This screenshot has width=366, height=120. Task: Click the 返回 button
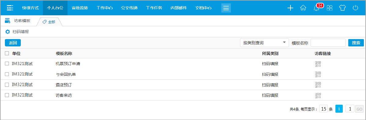coord(13,43)
